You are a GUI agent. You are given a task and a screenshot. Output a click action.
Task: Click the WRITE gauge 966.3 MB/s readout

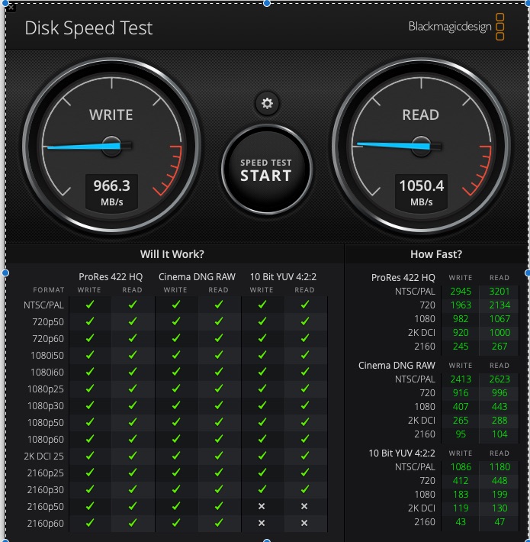pyautogui.click(x=111, y=192)
